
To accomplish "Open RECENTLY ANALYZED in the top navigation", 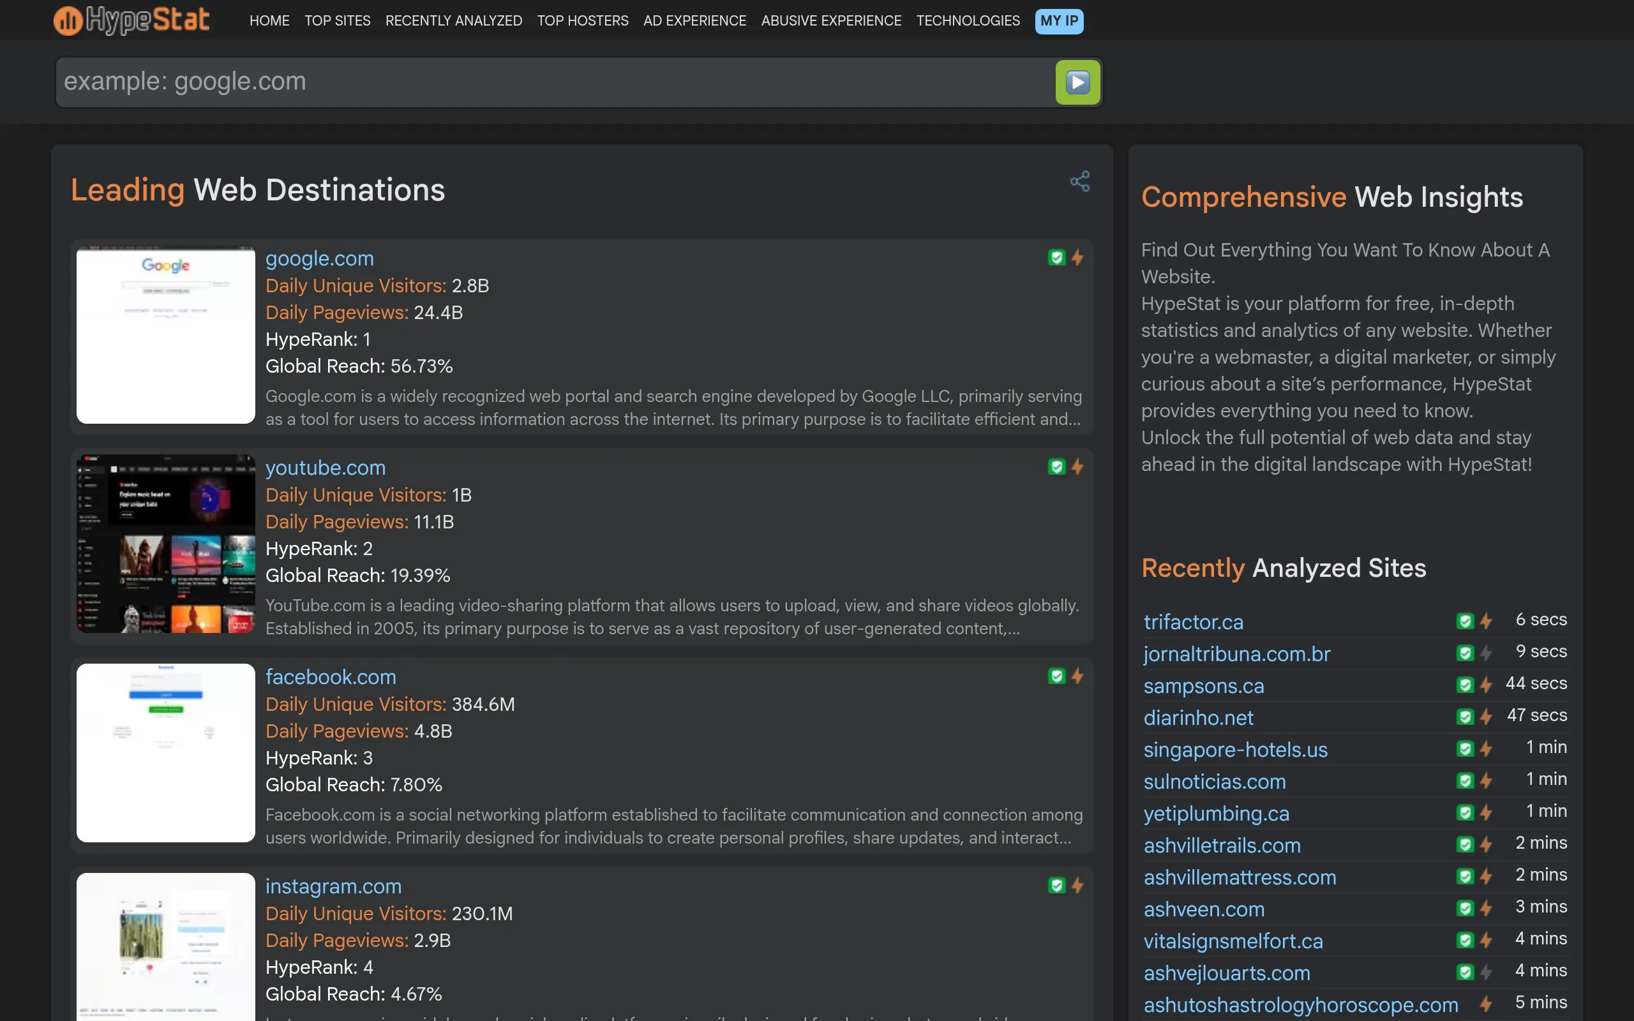I will pyautogui.click(x=454, y=21).
